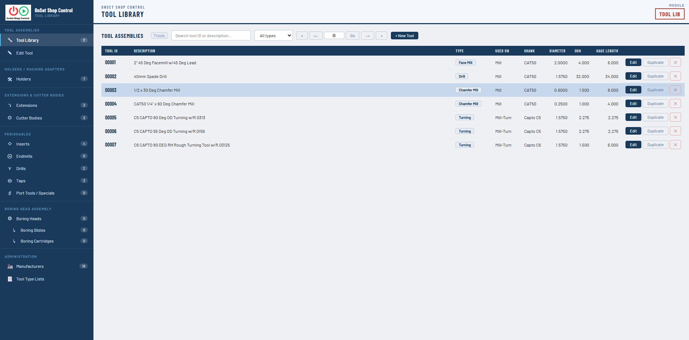Screen dimensions: 689x340
Task: Edit tool 00003 Chamfer Mill
Action: coord(633,90)
